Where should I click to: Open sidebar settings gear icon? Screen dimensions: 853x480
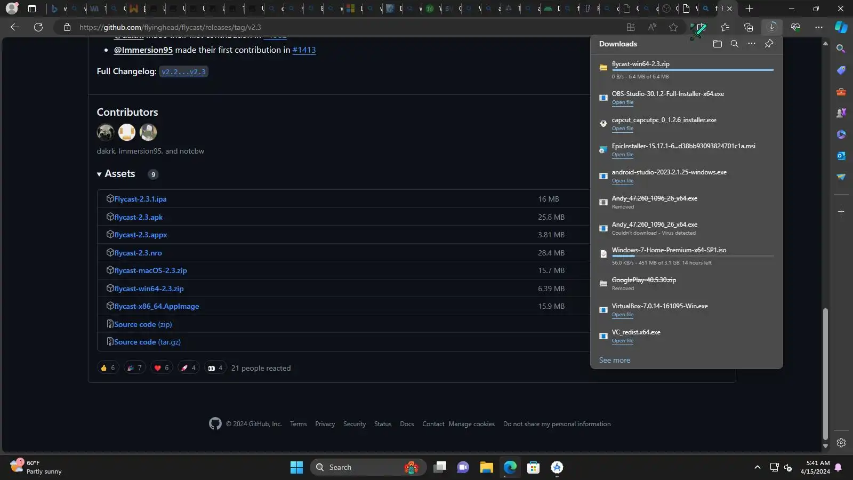[x=841, y=443]
